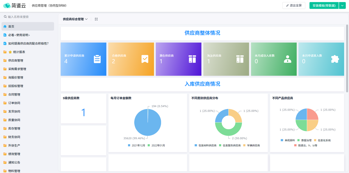Image resolution: width=349 pixels, height=173 pixels.
Task: Click the puzzle piece icon on 本月申请准入数 card
Action: click(335, 59)
